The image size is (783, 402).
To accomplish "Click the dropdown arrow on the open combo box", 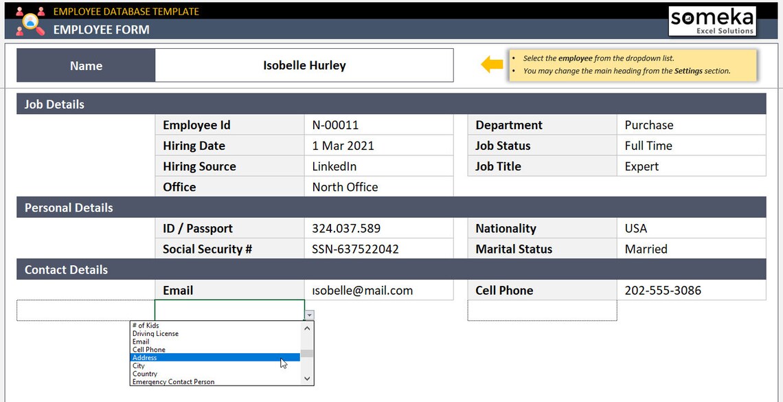I will tap(309, 313).
